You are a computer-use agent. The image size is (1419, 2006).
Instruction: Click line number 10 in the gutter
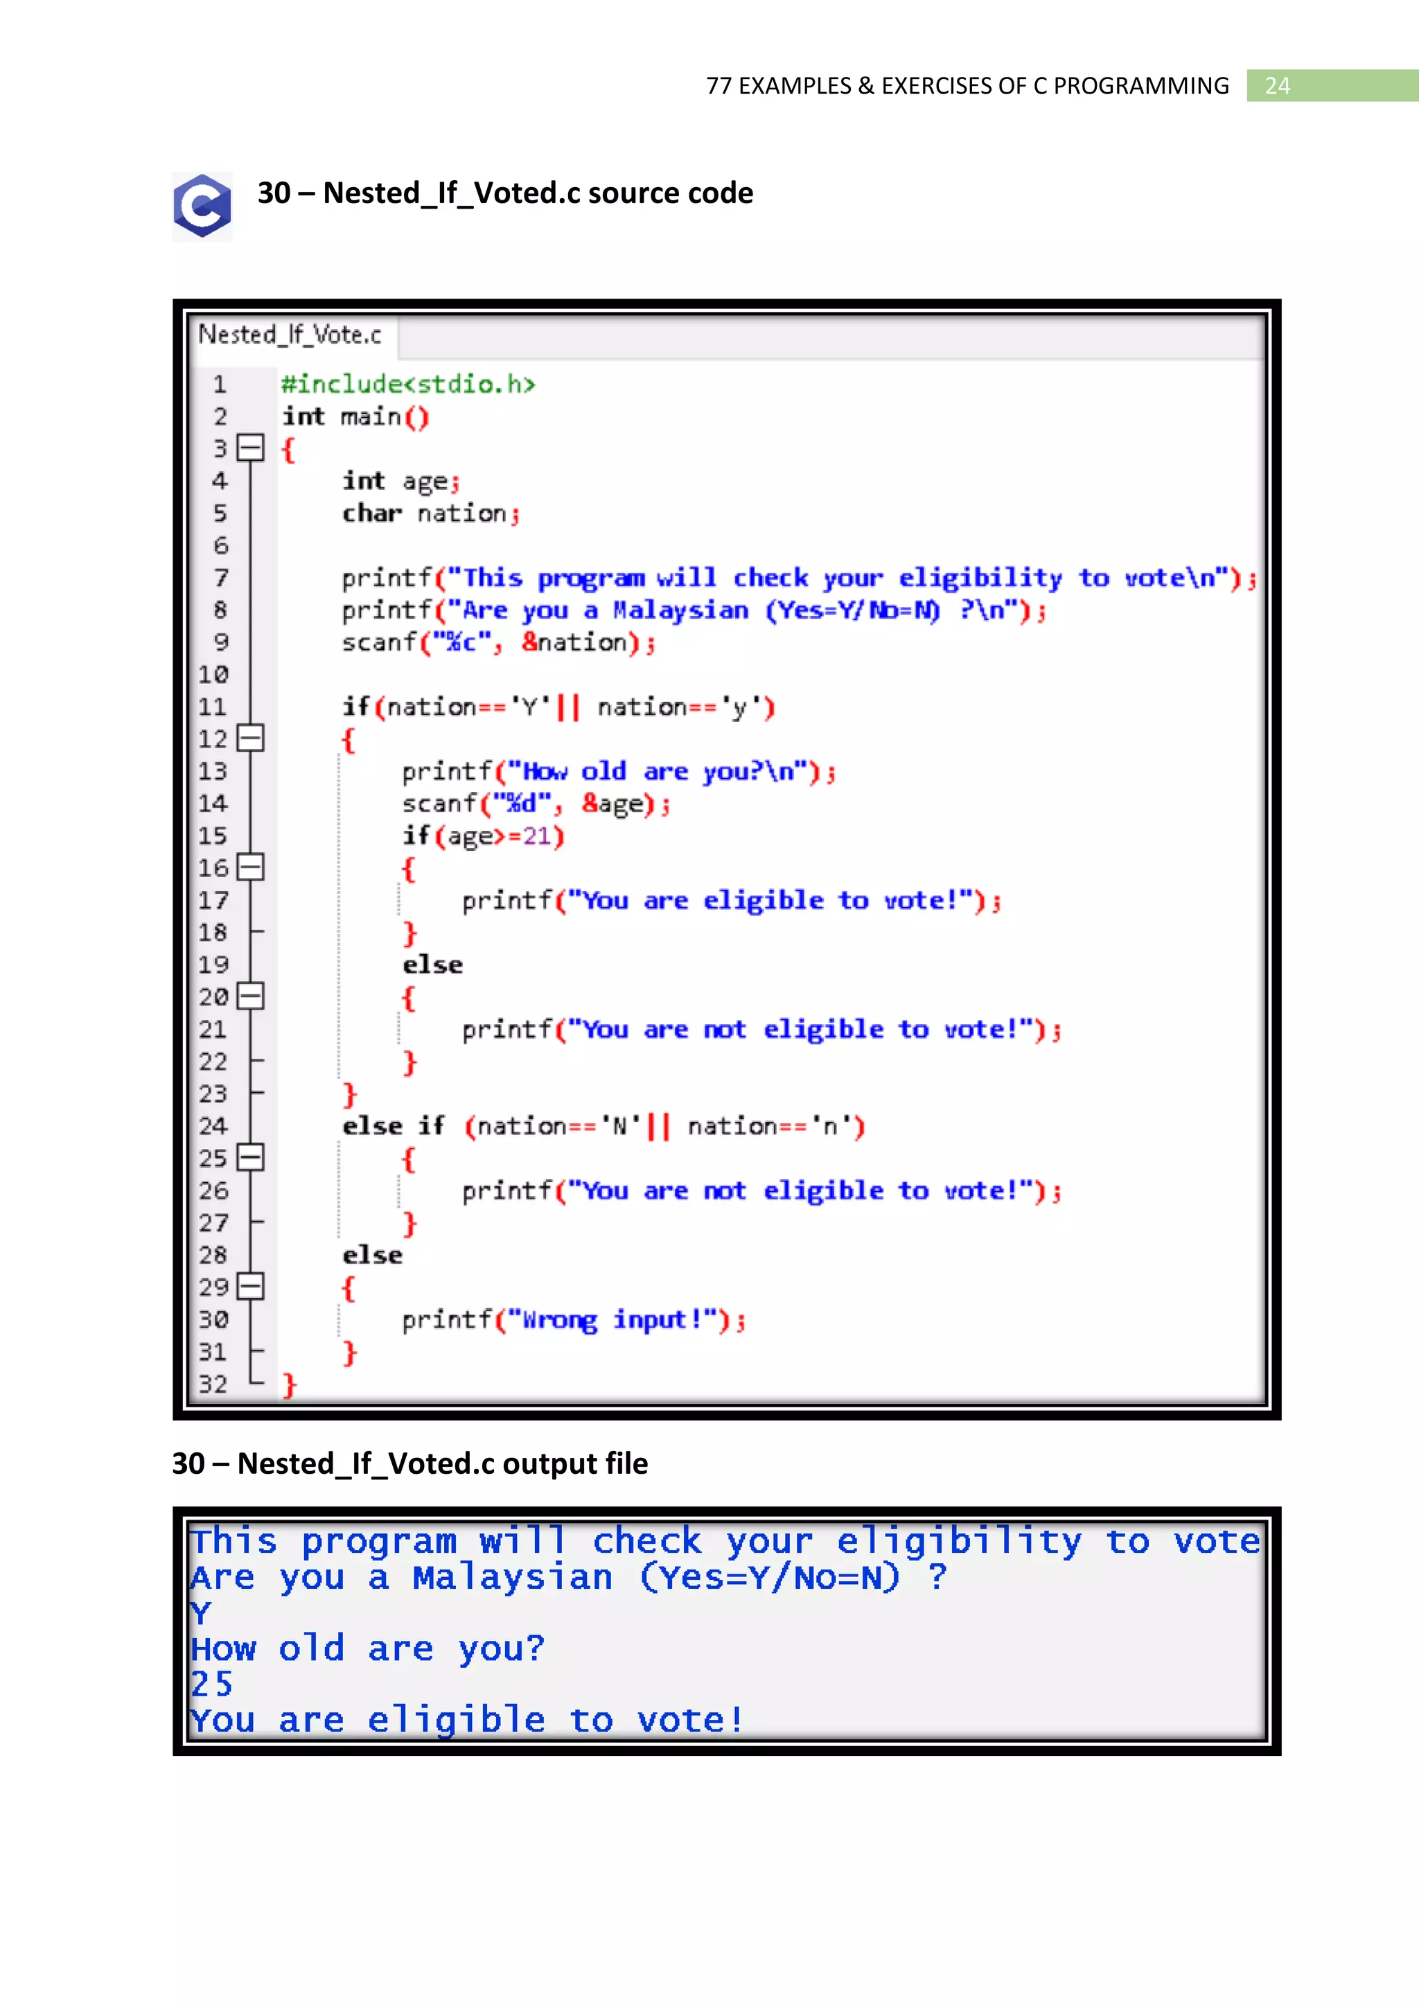[212, 674]
